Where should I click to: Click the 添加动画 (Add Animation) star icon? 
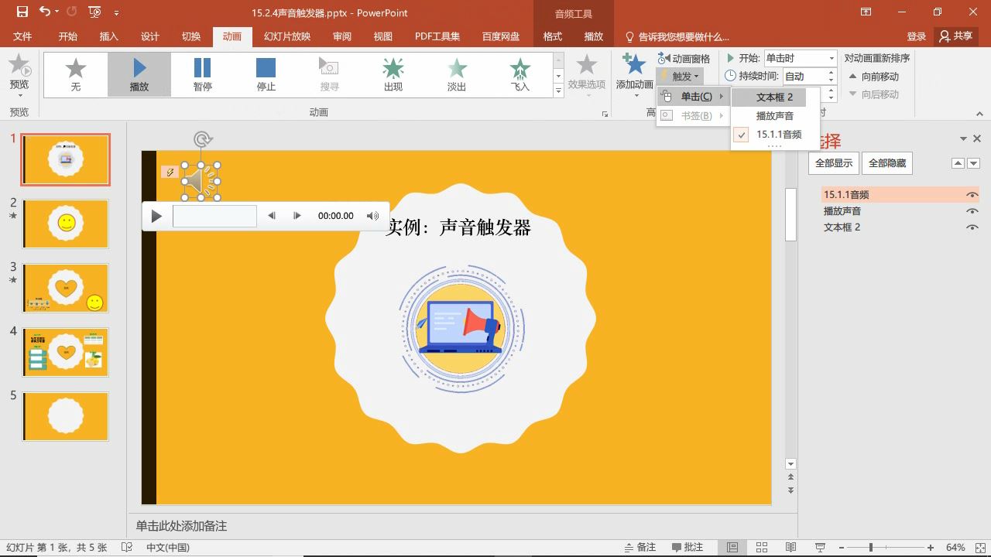tap(634, 66)
